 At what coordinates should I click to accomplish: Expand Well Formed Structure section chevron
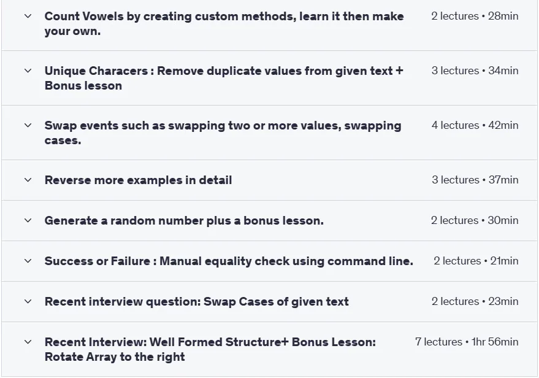tap(28, 342)
